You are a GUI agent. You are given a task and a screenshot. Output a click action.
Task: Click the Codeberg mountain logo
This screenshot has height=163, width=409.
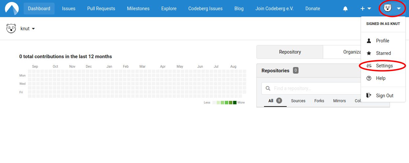click(x=12, y=9)
